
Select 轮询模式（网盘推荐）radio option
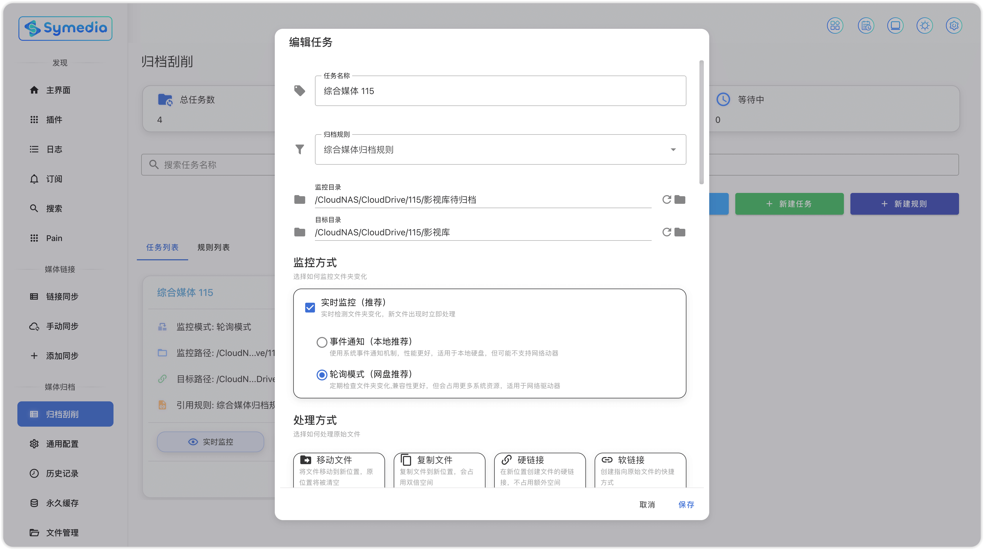click(322, 375)
